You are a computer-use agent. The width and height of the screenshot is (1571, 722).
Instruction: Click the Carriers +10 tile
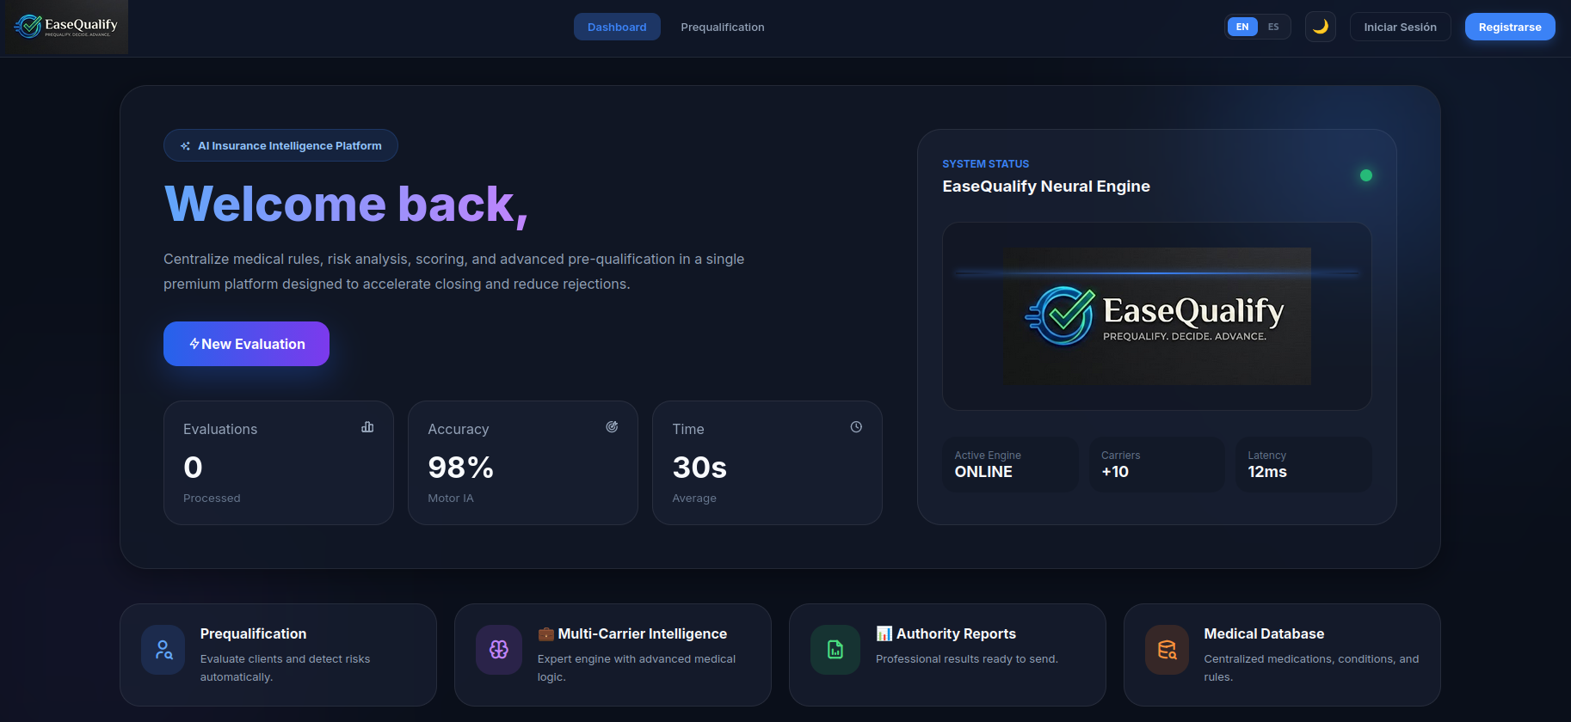pos(1157,464)
